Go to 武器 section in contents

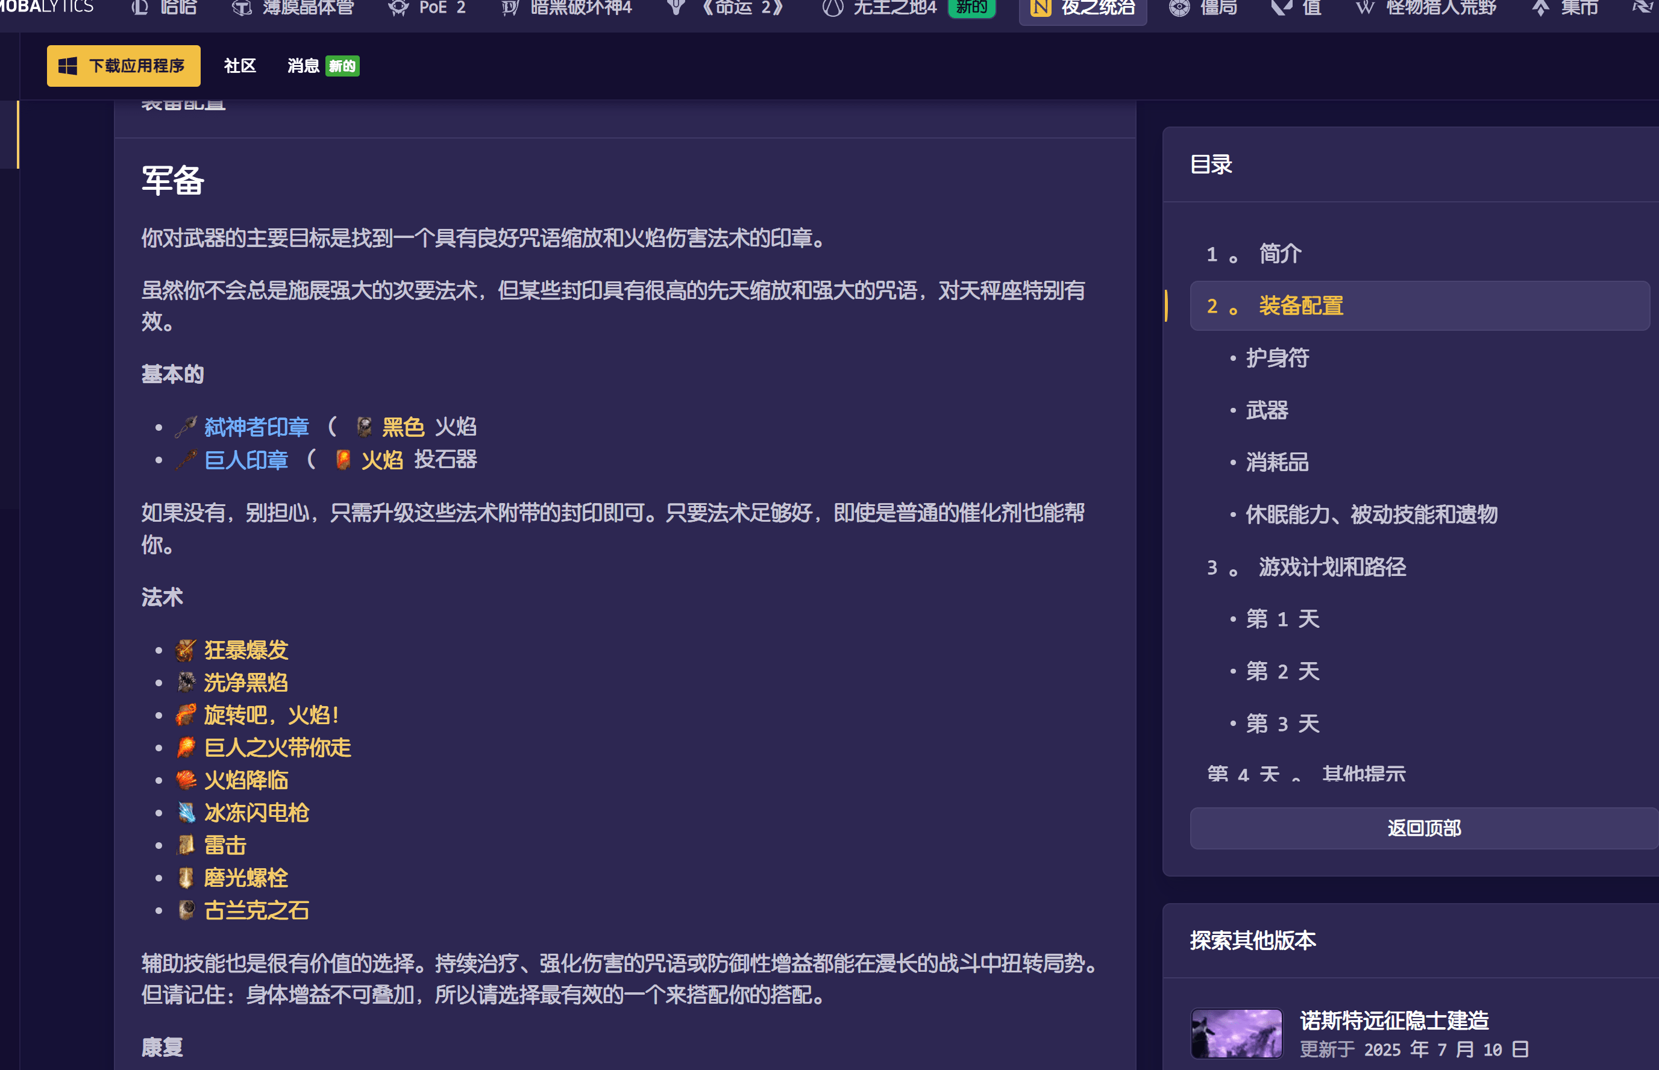tap(1266, 410)
